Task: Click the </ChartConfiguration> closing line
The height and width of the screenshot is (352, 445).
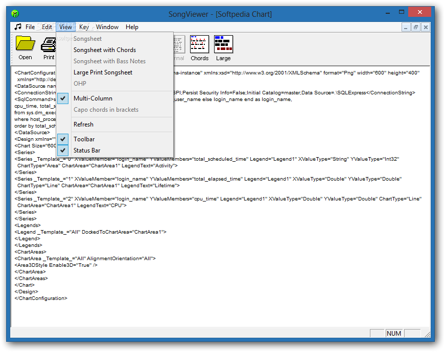Action: [x=41, y=298]
